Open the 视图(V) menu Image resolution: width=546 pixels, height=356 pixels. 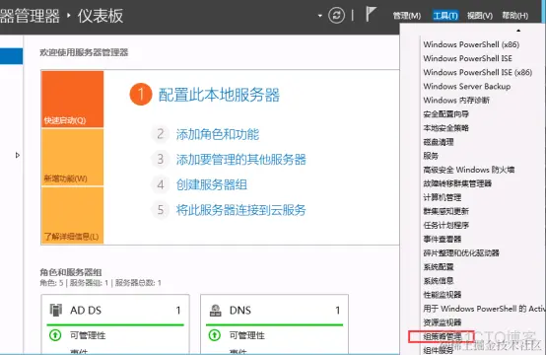pyautogui.click(x=480, y=16)
